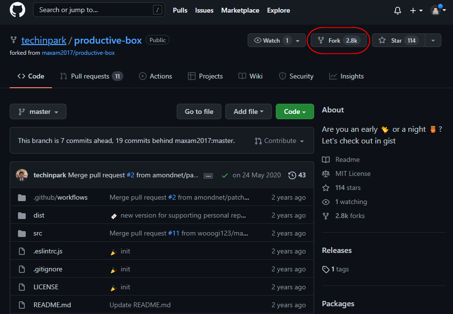453x314 pixels.
Task: Go to Explore
Action: pyautogui.click(x=278, y=10)
